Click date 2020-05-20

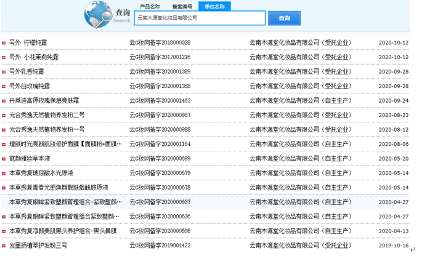394,159
